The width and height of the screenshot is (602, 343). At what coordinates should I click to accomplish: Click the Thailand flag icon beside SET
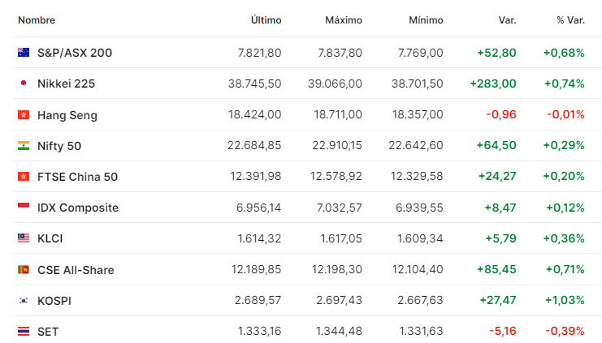24,331
